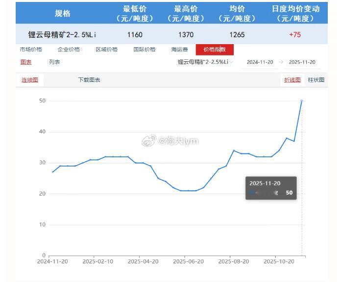Switch to the 企业价格 tab
Screen dimensions: 342x282
tap(69, 50)
